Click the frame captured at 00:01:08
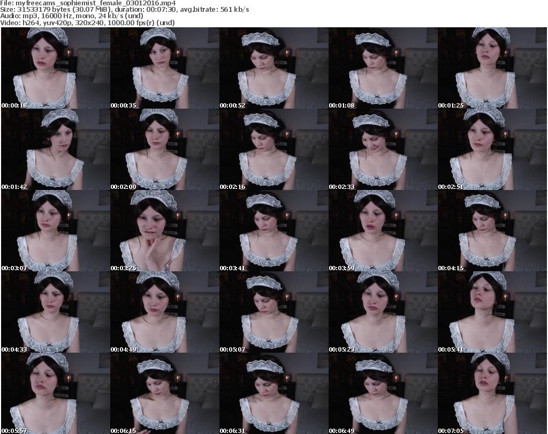The image size is (548, 434). (x=383, y=68)
